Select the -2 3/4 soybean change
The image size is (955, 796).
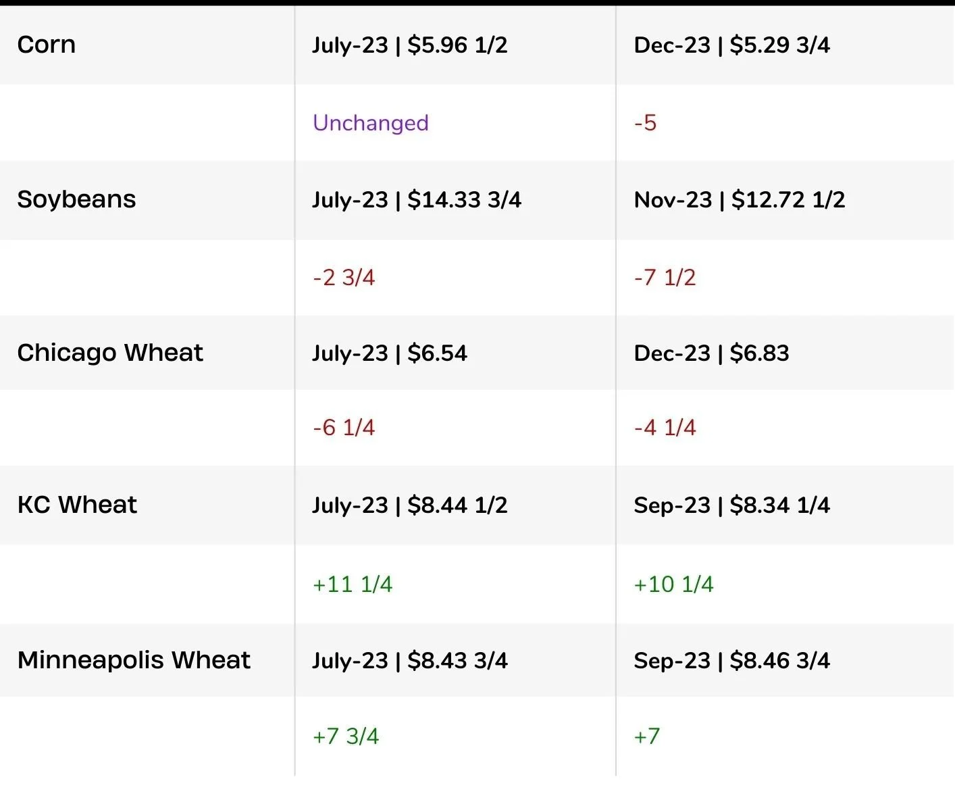(344, 278)
